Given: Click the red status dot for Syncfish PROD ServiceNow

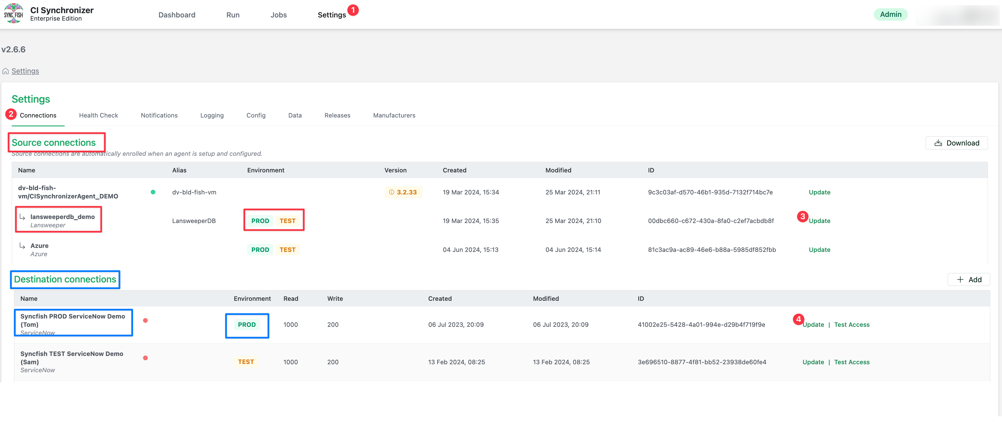Looking at the screenshot, I should [x=145, y=321].
